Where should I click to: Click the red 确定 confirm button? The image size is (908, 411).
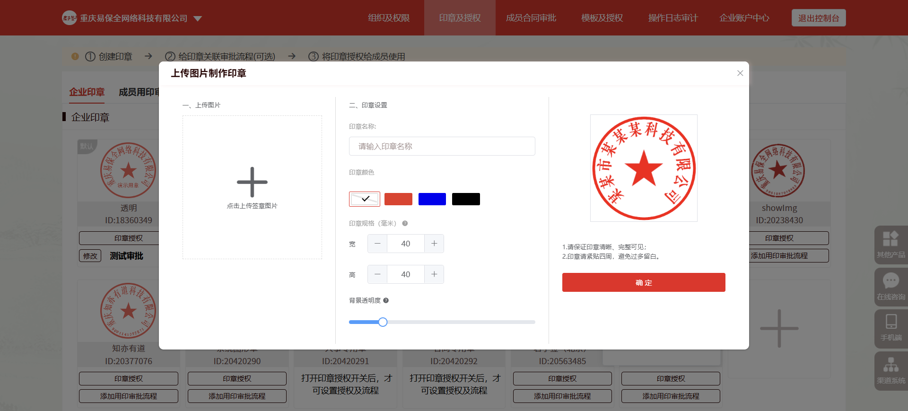click(643, 282)
